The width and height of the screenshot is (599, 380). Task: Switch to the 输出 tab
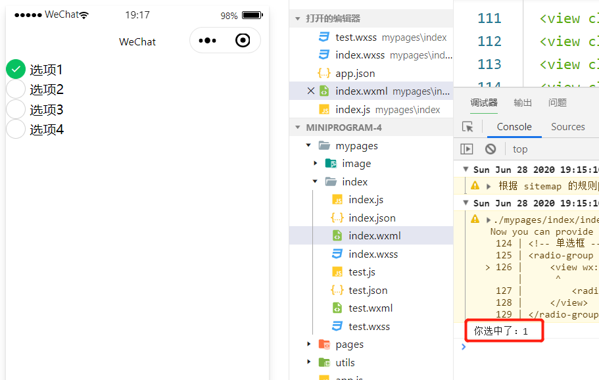click(523, 103)
